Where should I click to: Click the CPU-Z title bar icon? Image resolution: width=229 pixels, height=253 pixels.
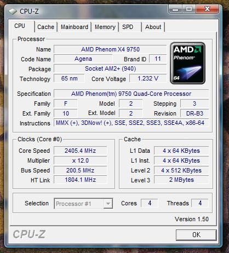13,12
